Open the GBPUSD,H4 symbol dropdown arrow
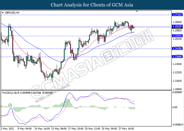Image resolution: width=184 pixels, height=131 pixels. pyautogui.click(x=3, y=13)
